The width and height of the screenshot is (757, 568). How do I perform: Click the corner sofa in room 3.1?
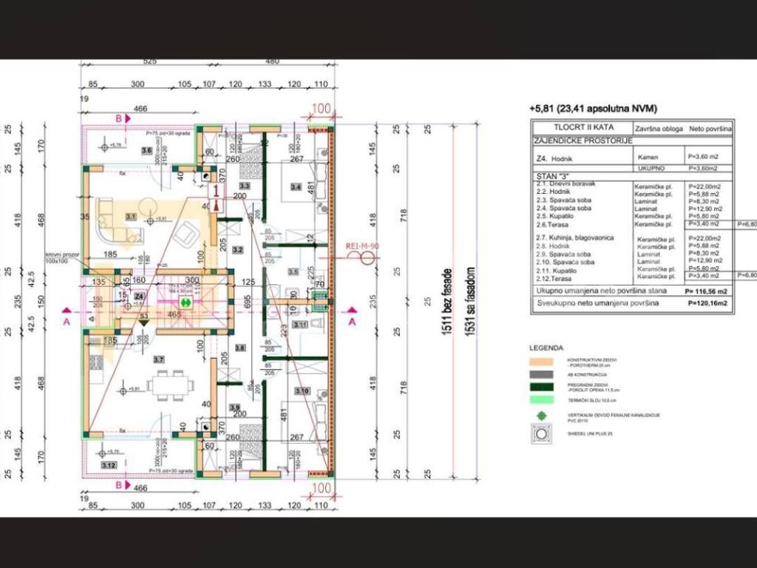117,222
